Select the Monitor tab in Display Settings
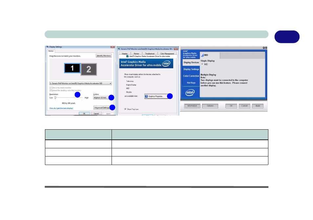This screenshot has height=220, width=313. click(51, 51)
